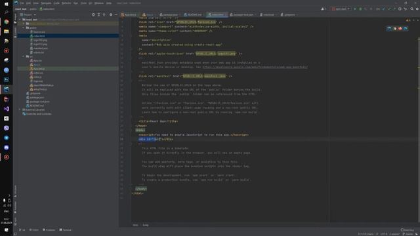Screen dimensions: 420x236
Task: Run the npm start configuration
Action: click(x=355, y=9)
